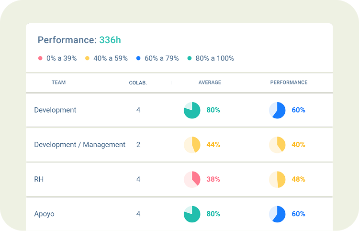Click Development / Management performance pie chart

(277, 145)
